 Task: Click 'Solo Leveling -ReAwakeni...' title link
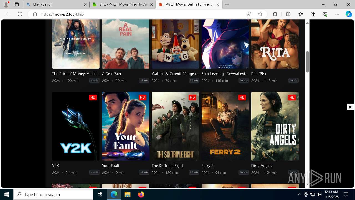(x=225, y=74)
